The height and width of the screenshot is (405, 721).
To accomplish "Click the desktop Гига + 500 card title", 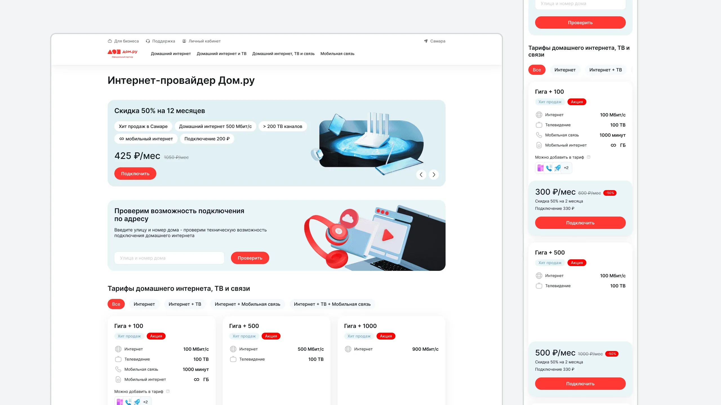I will [x=244, y=326].
